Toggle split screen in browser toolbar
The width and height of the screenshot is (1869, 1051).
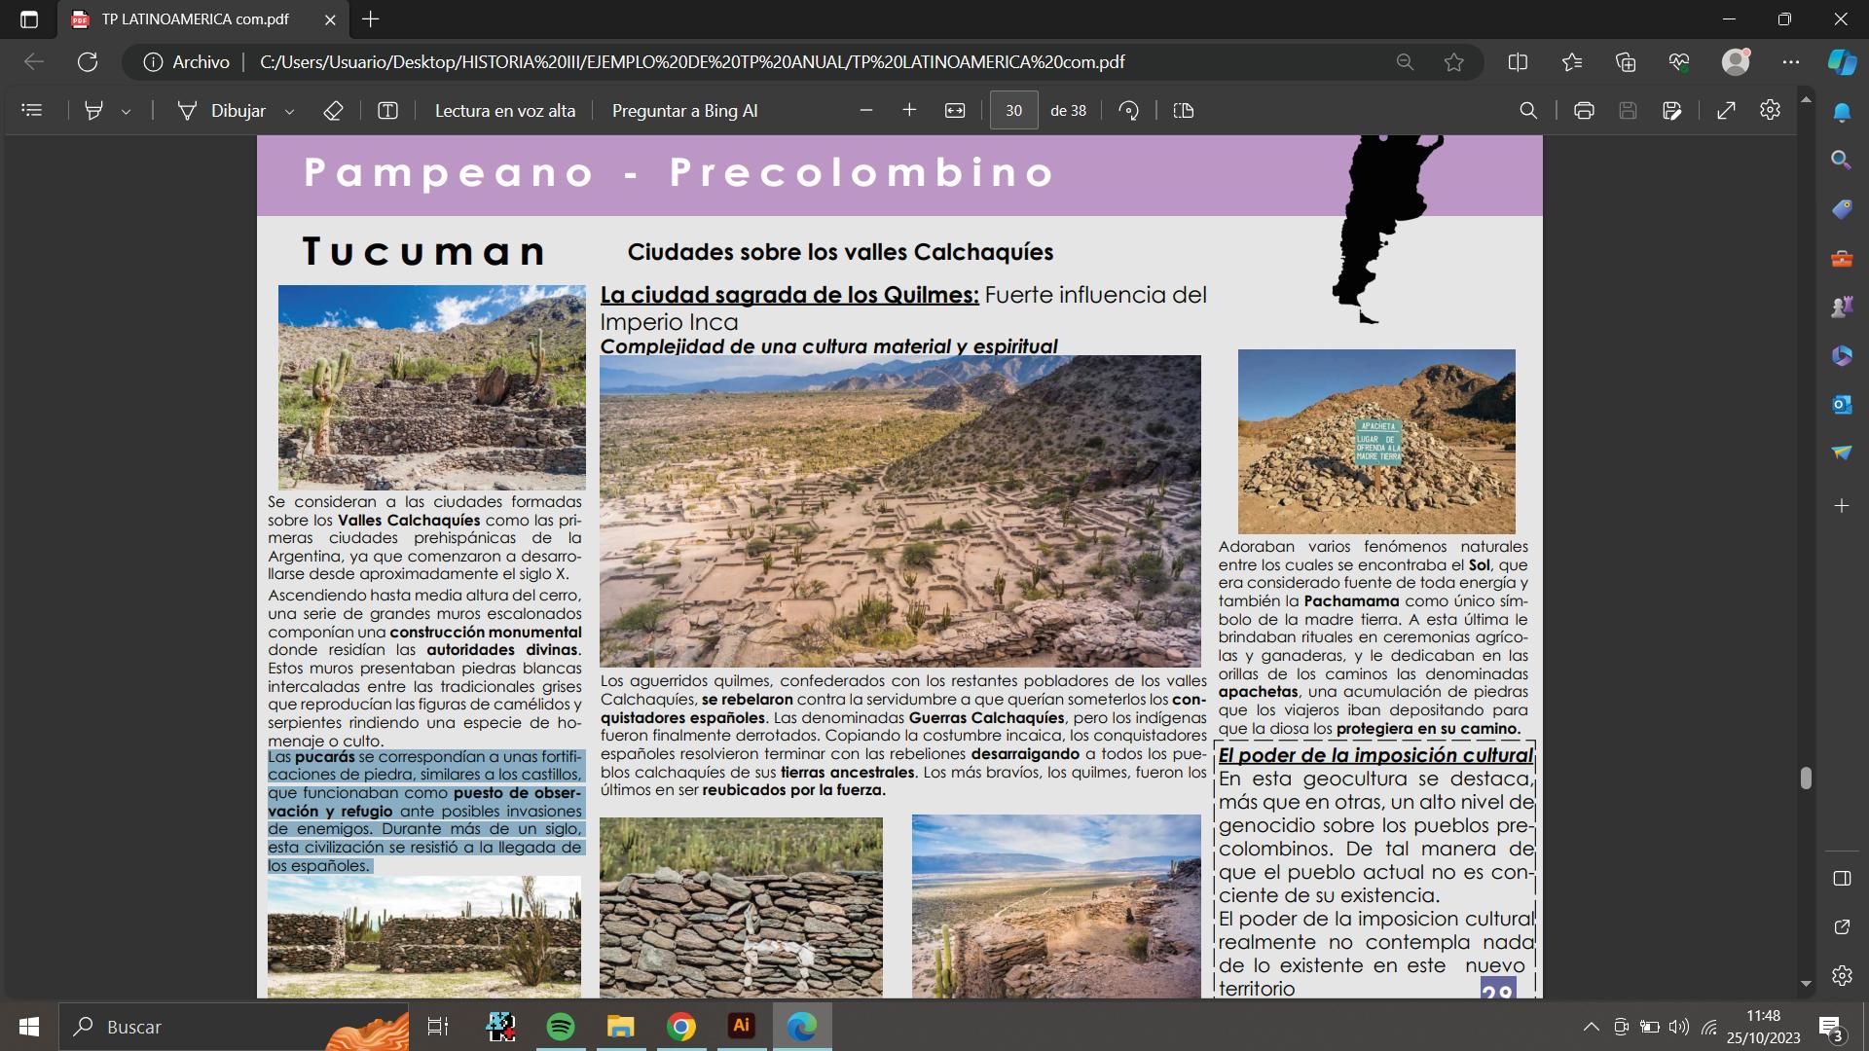click(x=1518, y=62)
